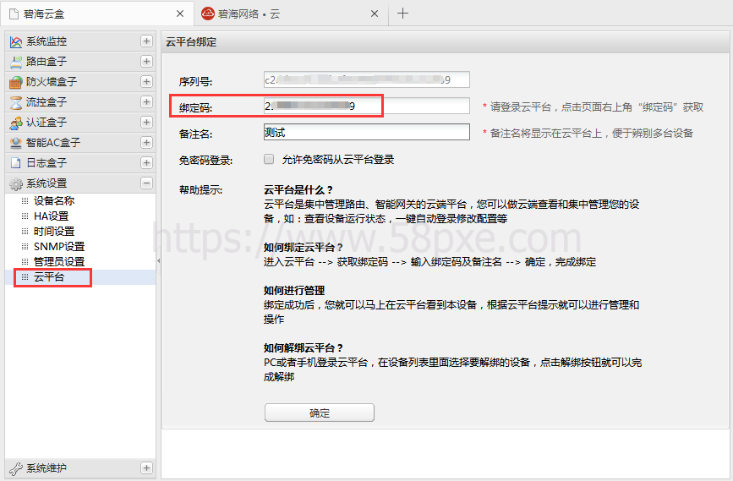Click the 防火墙盒子 firewall icon
Viewport: 733px width, 481px height.
point(16,82)
